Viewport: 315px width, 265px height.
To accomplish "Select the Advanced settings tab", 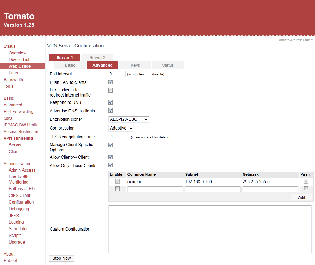I will (x=103, y=65).
